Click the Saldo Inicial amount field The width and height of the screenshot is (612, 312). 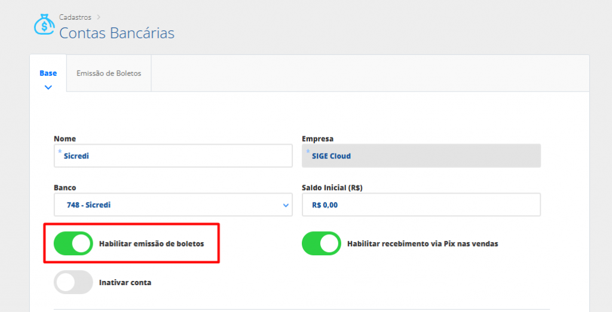(x=421, y=205)
